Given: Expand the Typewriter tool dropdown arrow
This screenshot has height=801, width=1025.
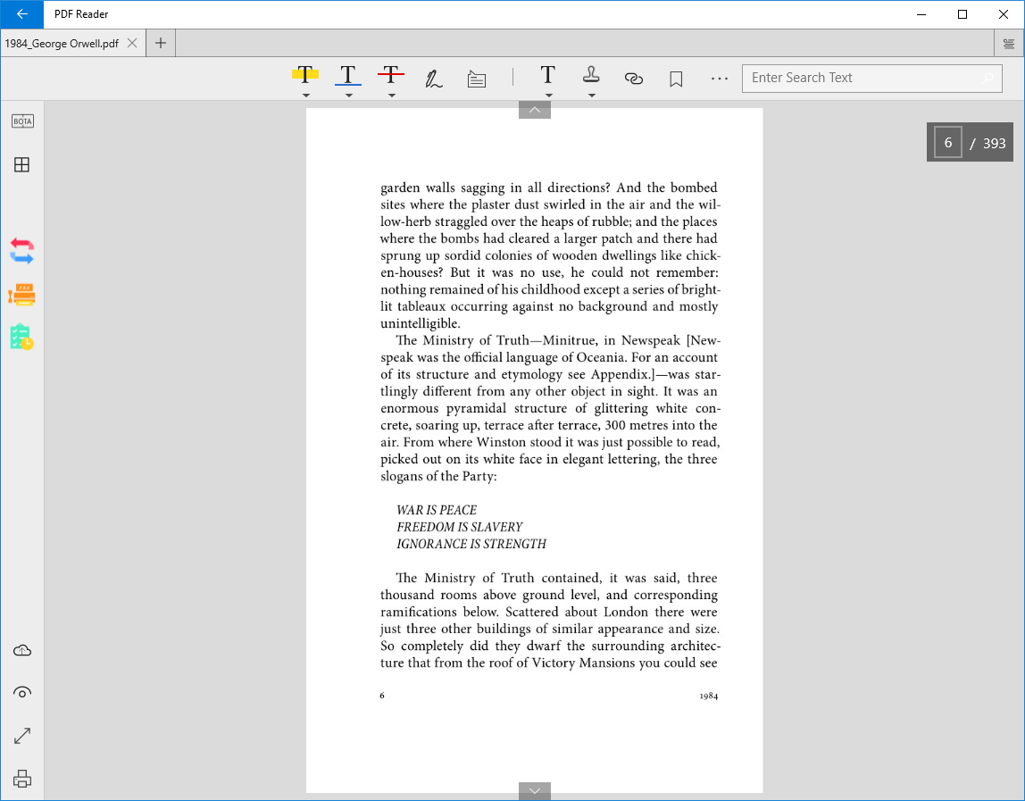Looking at the screenshot, I should [x=548, y=96].
